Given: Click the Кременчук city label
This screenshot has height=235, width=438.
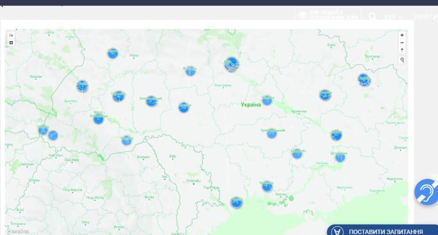Looking at the screenshot, I should (x=299, y=111).
